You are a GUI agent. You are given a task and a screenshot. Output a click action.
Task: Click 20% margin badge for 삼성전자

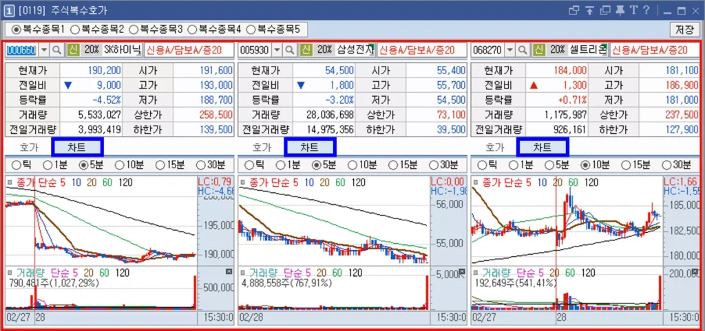pyautogui.click(x=324, y=49)
